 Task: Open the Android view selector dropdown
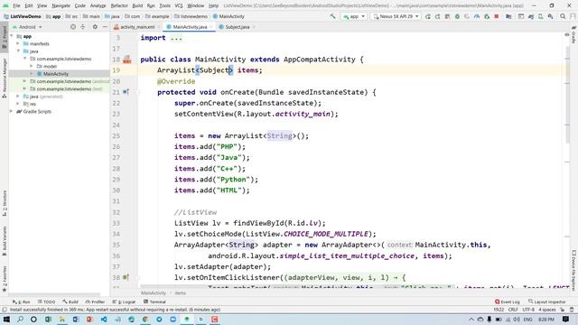point(28,27)
